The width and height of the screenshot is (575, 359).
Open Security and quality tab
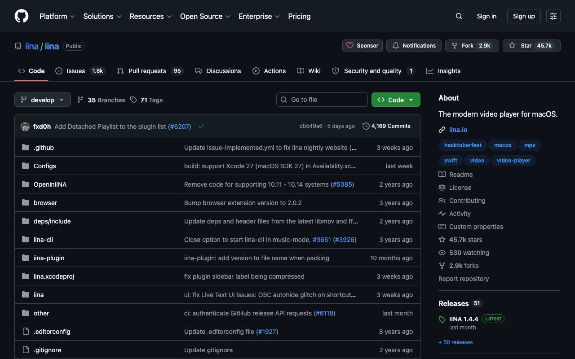(373, 71)
